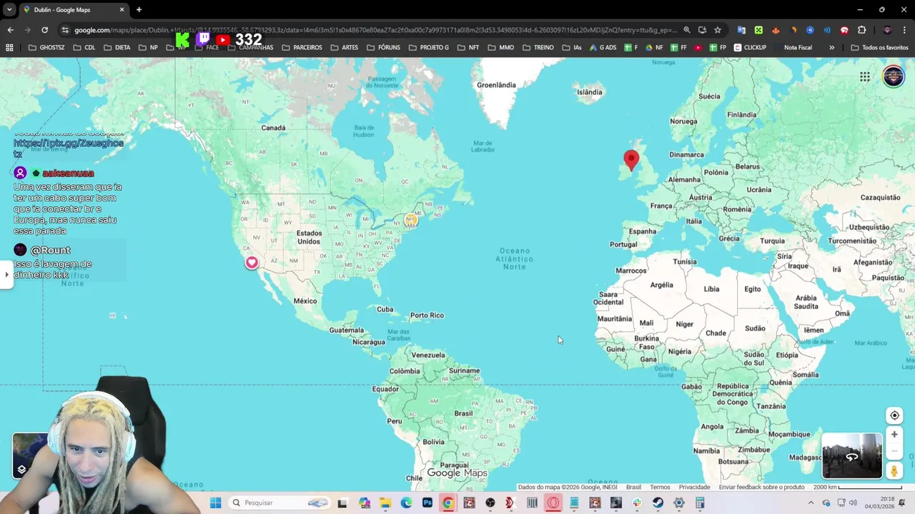The width and height of the screenshot is (915, 514).
Task: Expand the collapsed side panel arrow
Action: tap(6, 274)
